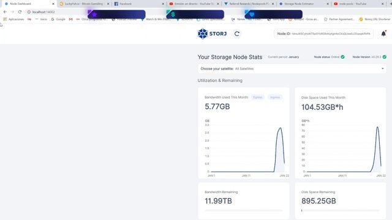
Task: Click the Storj logo in the header
Action: (x=212, y=34)
